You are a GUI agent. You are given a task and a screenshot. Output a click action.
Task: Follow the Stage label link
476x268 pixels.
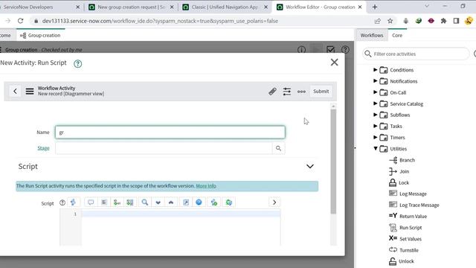pyautogui.click(x=43, y=148)
